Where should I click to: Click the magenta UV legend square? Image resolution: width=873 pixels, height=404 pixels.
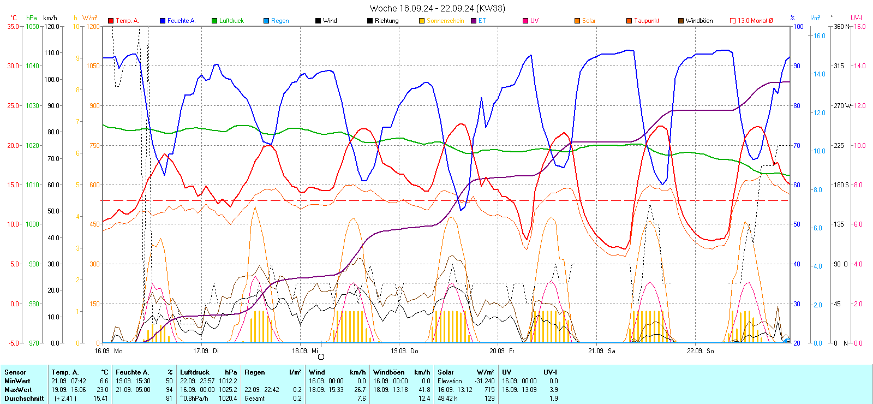tap(525, 21)
